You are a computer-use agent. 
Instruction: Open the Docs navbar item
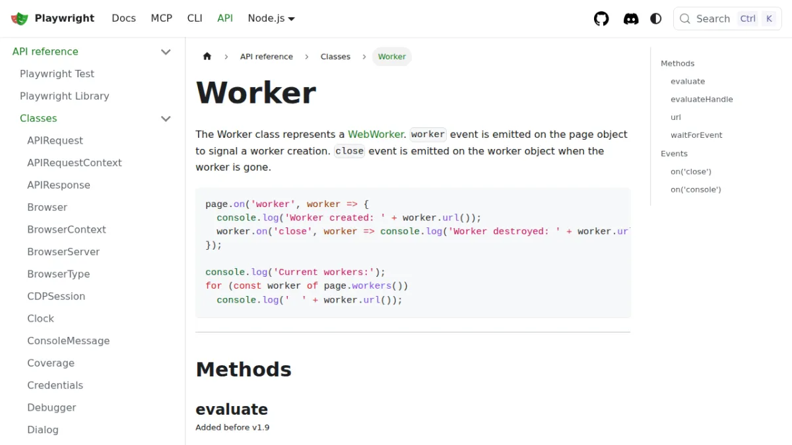click(x=123, y=18)
